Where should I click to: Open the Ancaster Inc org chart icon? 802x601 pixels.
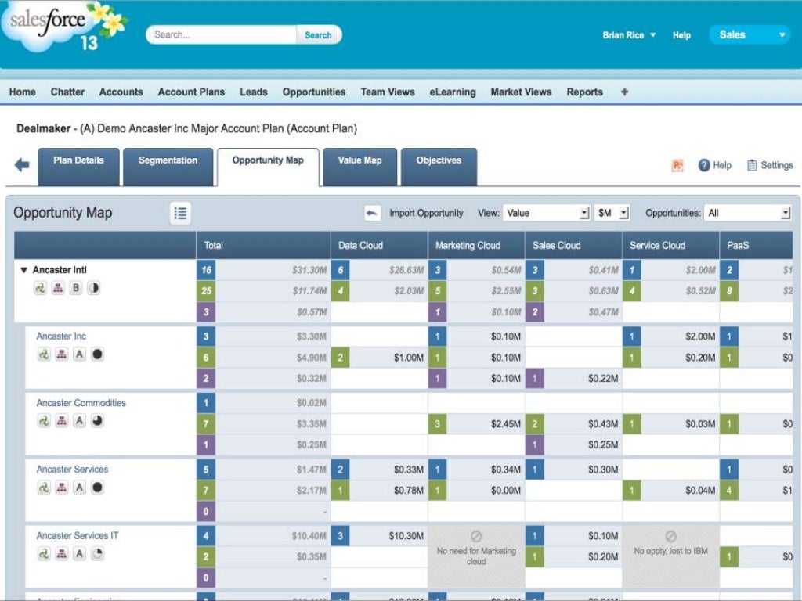click(x=61, y=354)
